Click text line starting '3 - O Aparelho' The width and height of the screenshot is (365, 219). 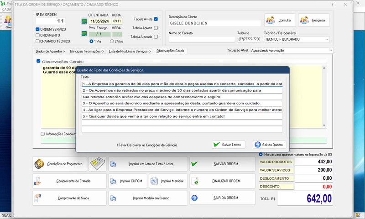[182, 103]
